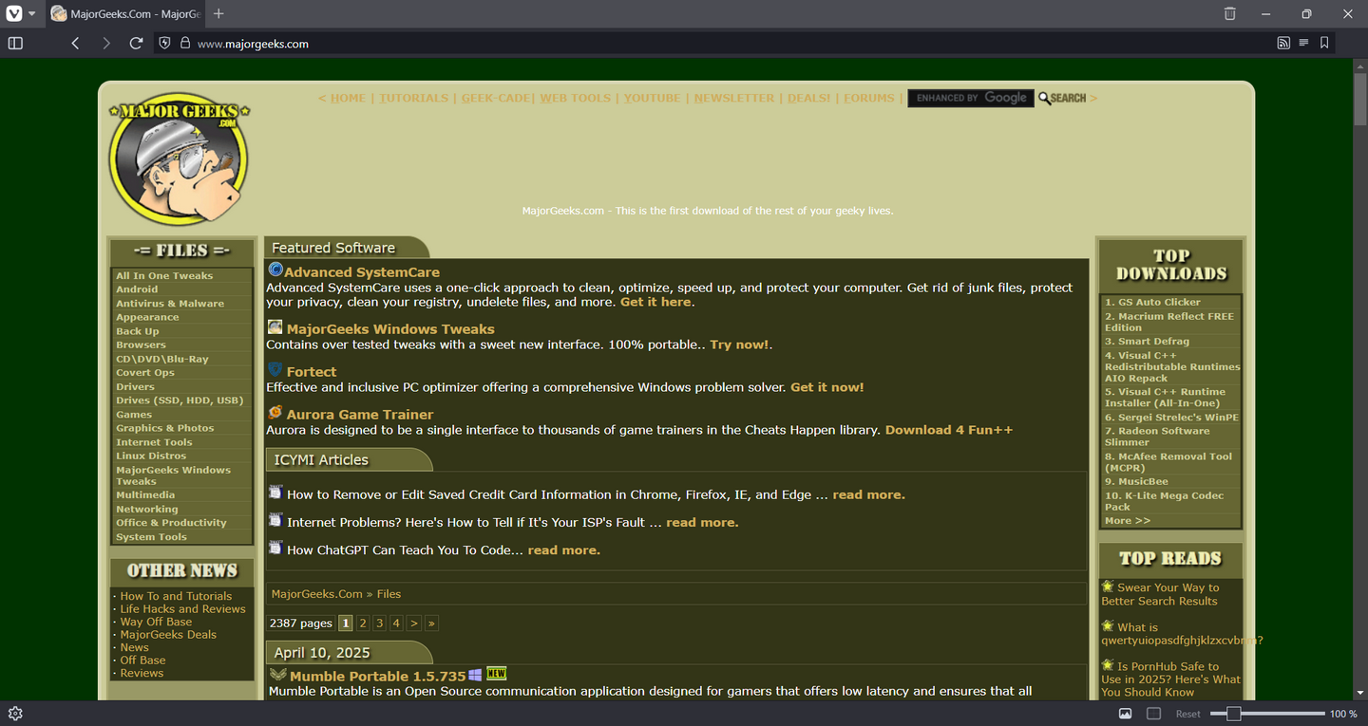Open the Antivirus & Malware category
The image size is (1368, 726).
click(x=170, y=304)
